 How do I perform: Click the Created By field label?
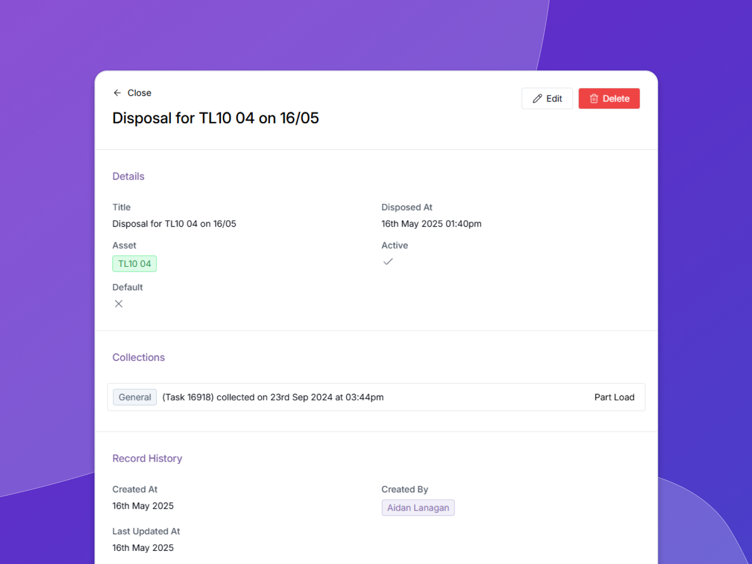coord(404,489)
